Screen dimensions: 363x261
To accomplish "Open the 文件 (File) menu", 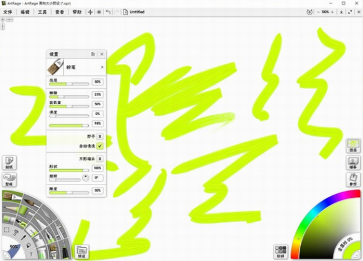I will tap(8, 12).
